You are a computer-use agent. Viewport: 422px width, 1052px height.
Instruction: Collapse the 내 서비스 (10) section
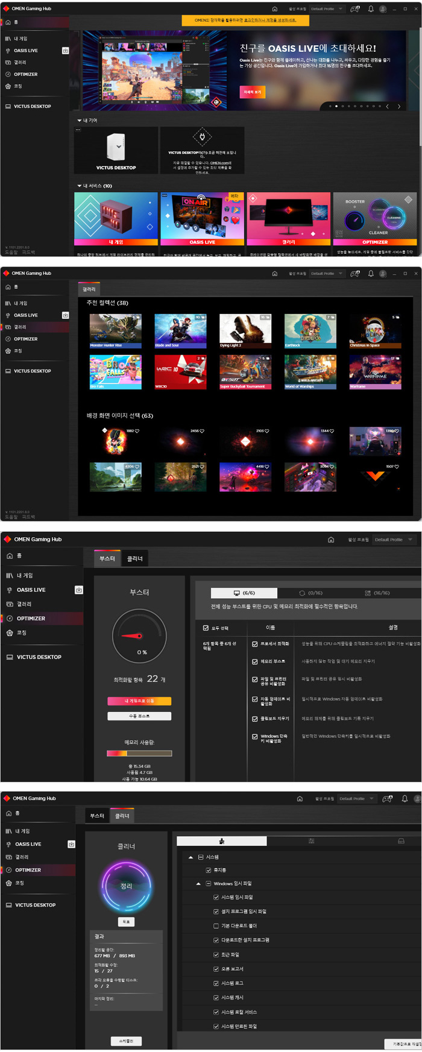tap(79, 186)
